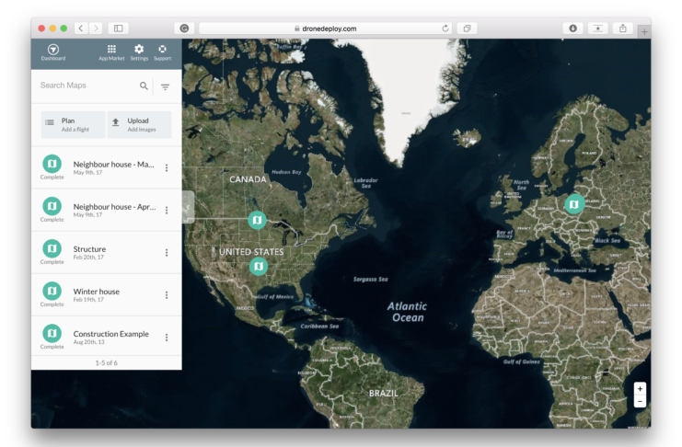Screen dimensions: 682x447
Task: Click the search magnifier icon
Action: pyautogui.click(x=144, y=86)
